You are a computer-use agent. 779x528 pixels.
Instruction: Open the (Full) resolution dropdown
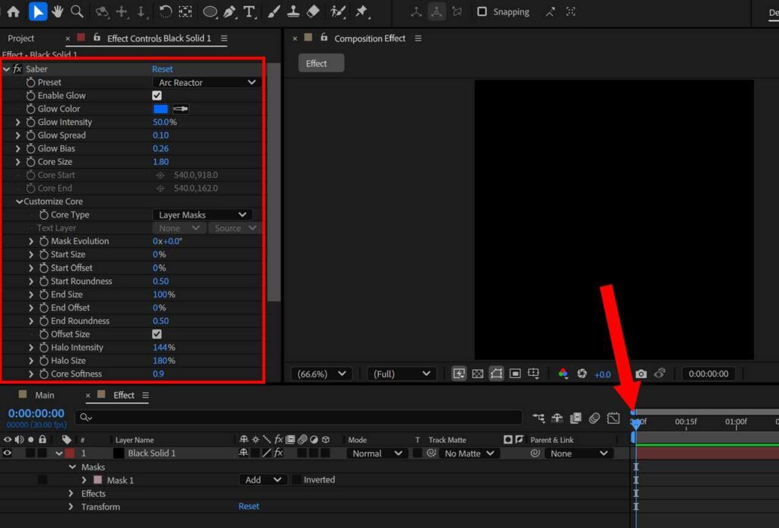point(402,374)
